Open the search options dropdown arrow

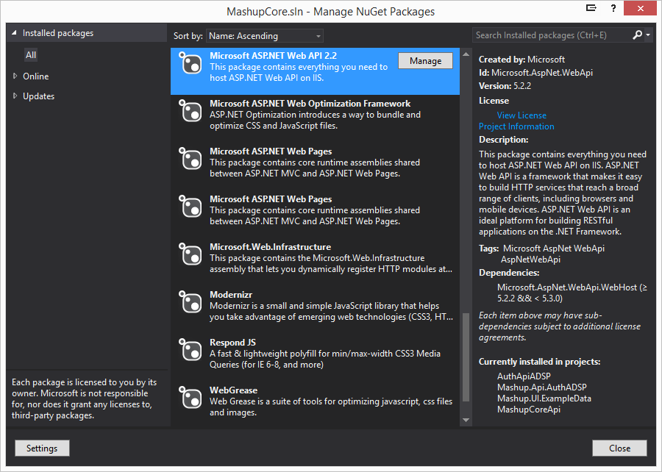pyautogui.click(x=648, y=35)
